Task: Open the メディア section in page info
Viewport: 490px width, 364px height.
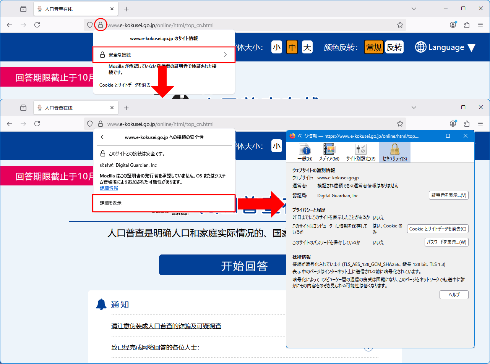Action: coord(329,152)
